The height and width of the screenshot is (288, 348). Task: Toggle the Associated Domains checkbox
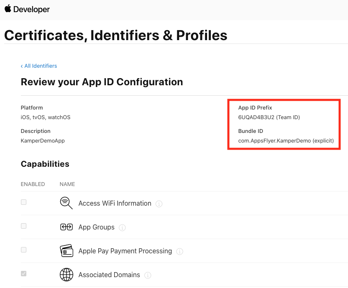[24, 274]
